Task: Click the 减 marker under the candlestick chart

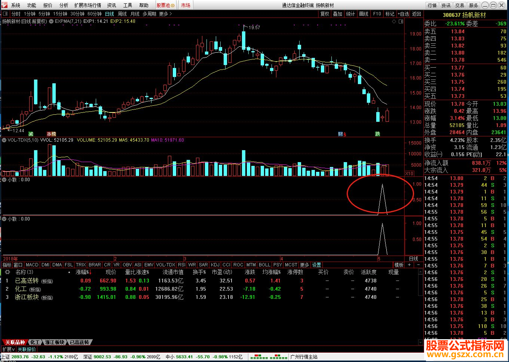Action: coord(31,134)
